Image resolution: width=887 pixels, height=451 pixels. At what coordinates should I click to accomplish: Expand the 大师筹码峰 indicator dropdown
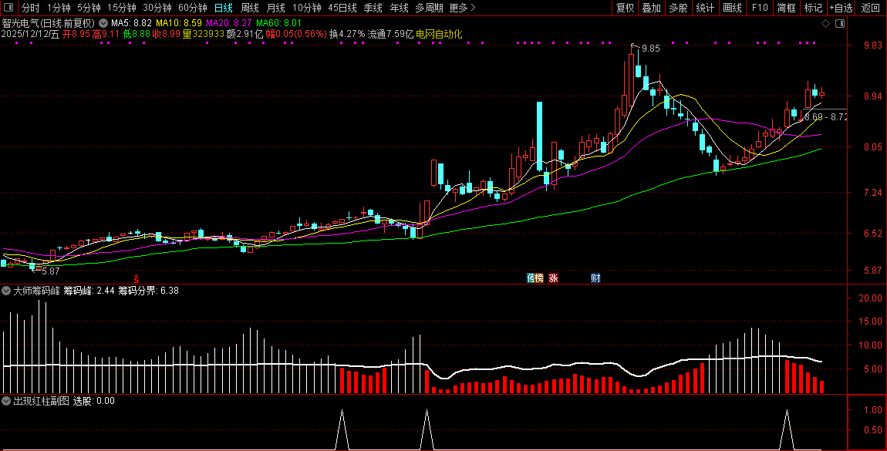(x=7, y=291)
